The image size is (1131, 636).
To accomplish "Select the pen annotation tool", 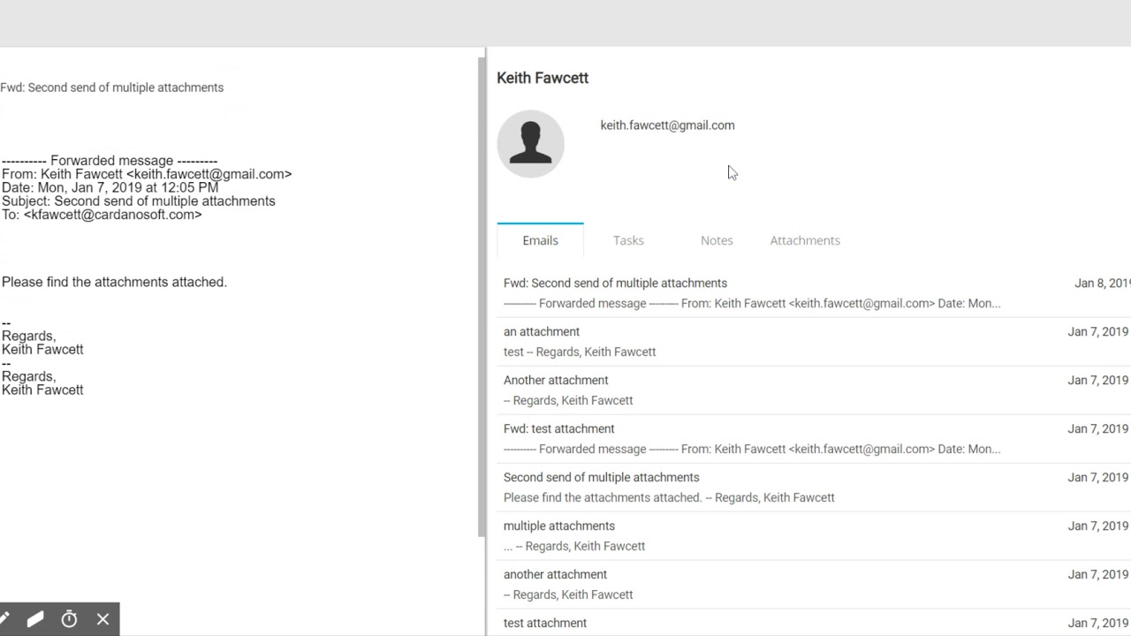I will pyautogui.click(x=5, y=619).
